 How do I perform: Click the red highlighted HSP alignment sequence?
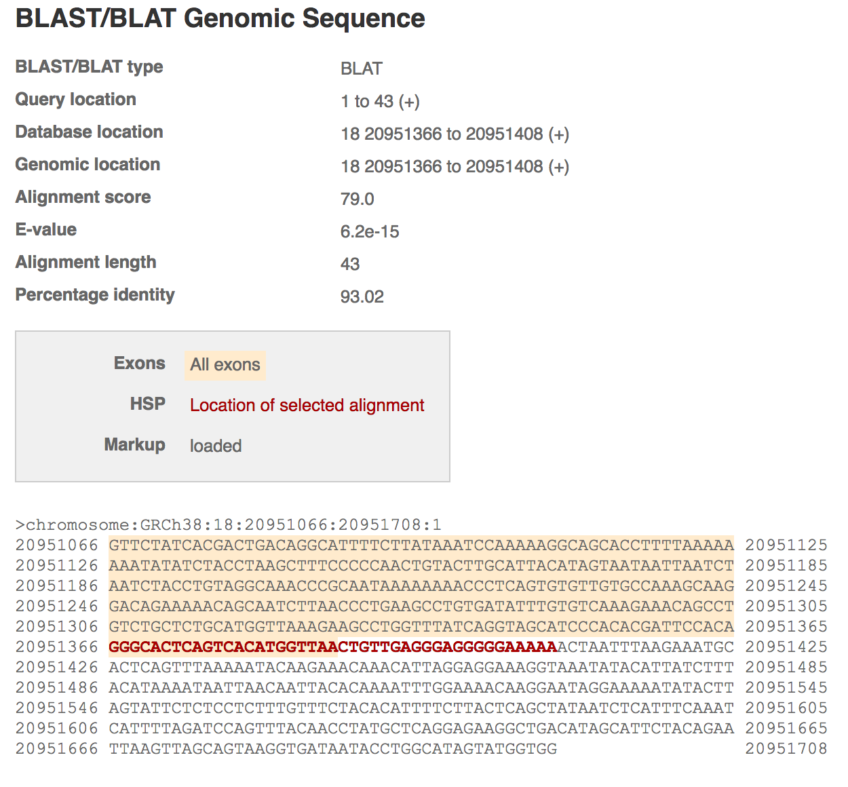pyautogui.click(x=332, y=647)
